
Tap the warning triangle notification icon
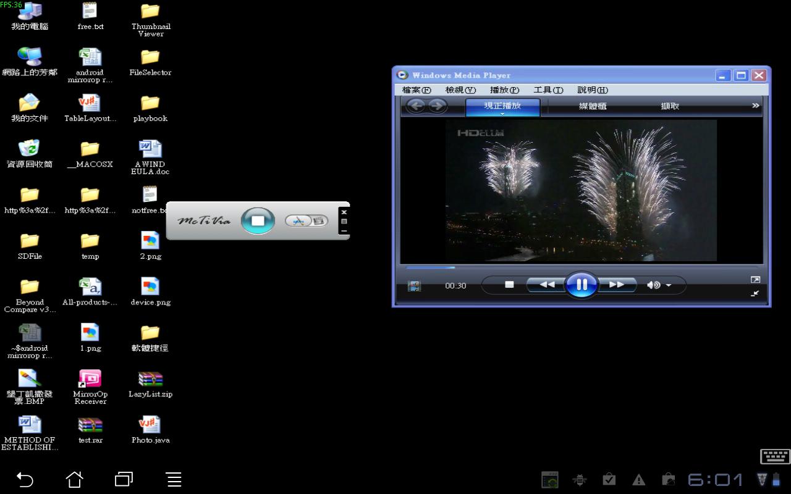(x=639, y=480)
